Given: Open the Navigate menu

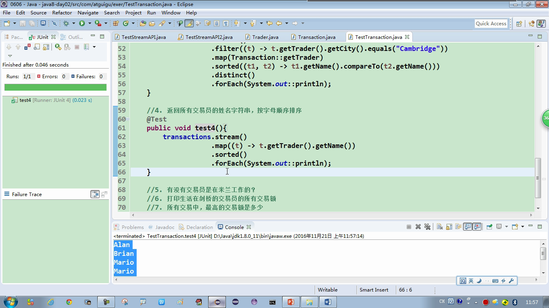Looking at the screenshot, I should tap(88, 12).
